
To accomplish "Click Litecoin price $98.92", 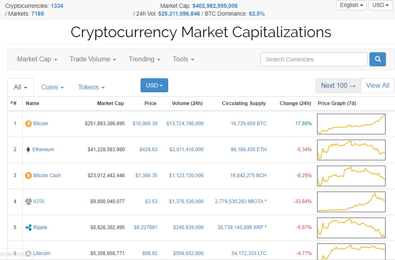I will (150, 253).
